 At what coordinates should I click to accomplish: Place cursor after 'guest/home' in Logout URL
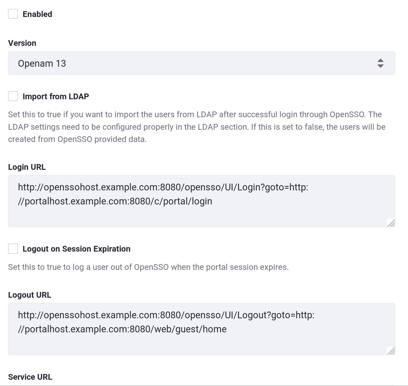pyautogui.click(x=227, y=329)
